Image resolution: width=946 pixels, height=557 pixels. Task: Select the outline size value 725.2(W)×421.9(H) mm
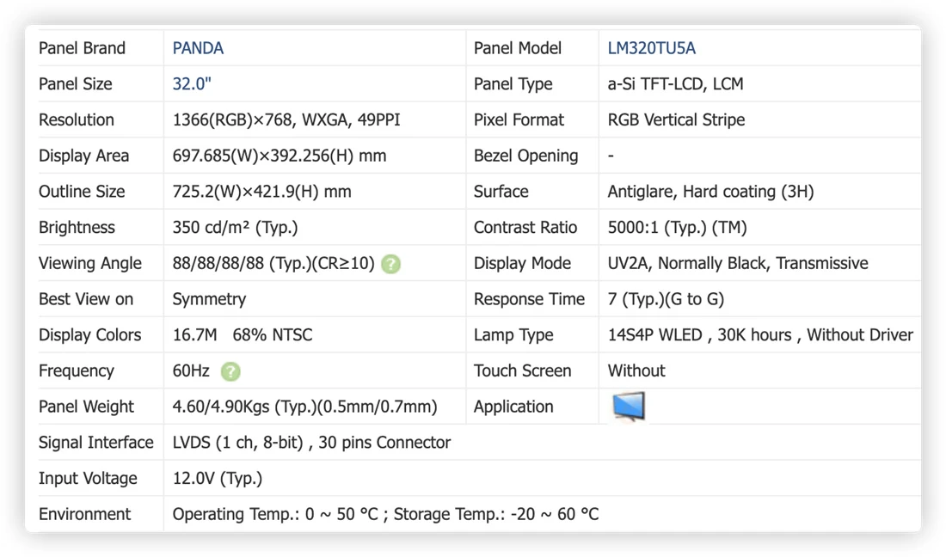pos(261,192)
